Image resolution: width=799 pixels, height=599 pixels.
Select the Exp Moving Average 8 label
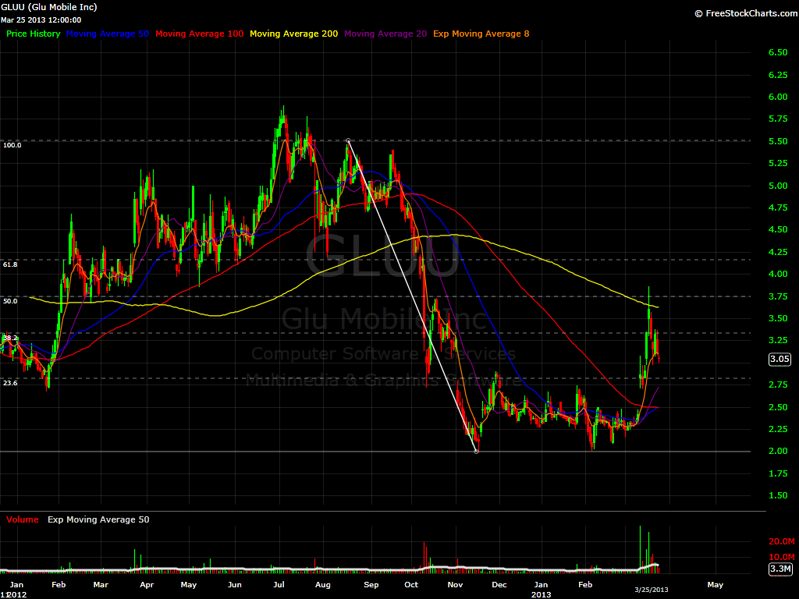pos(481,34)
